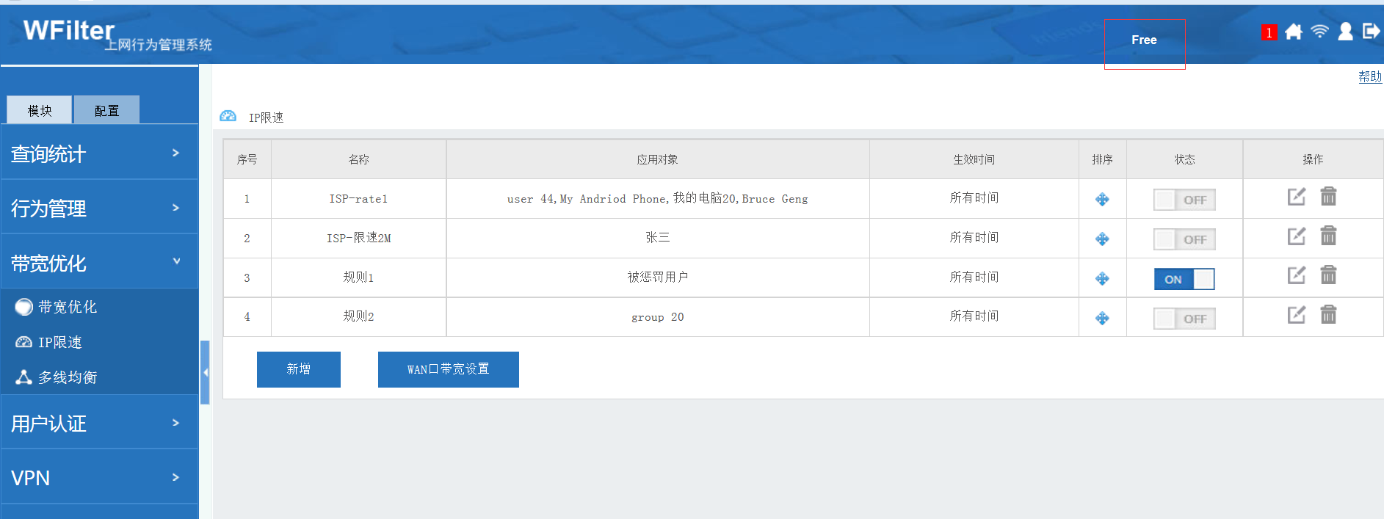Collapse the 带宽优化 sidebar section
1384x519 pixels.
[99, 263]
